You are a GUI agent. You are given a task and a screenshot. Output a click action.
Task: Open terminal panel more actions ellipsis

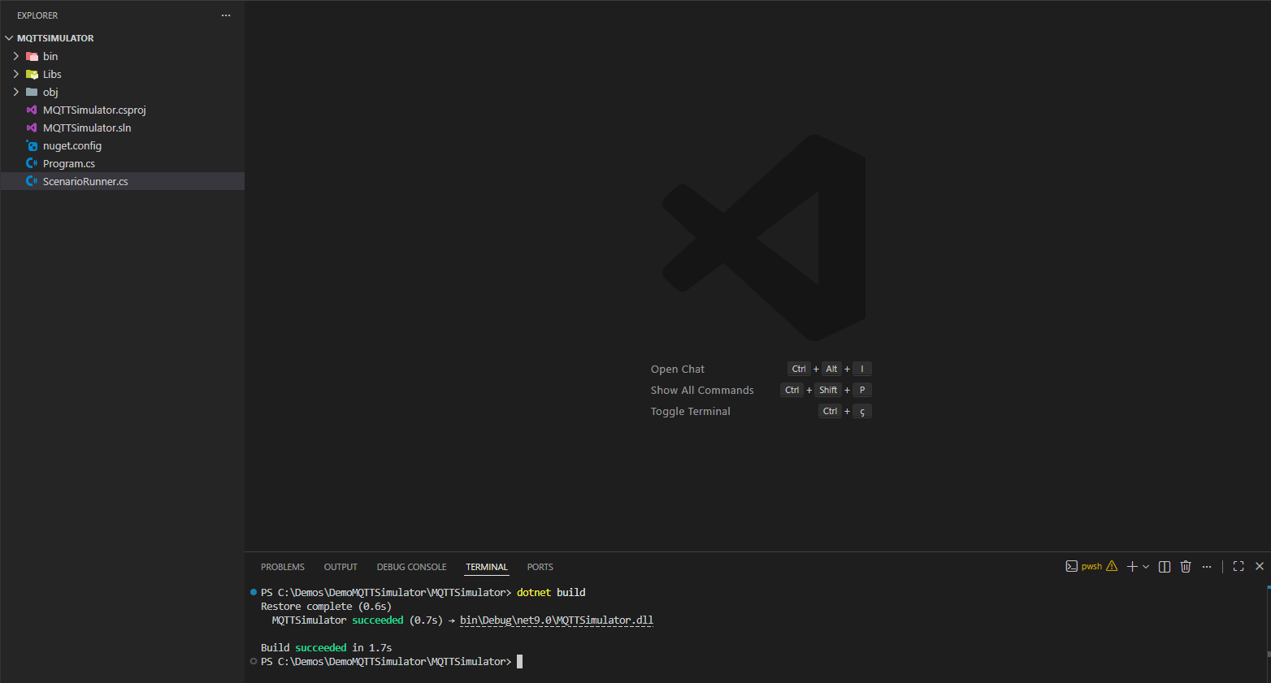pos(1207,567)
